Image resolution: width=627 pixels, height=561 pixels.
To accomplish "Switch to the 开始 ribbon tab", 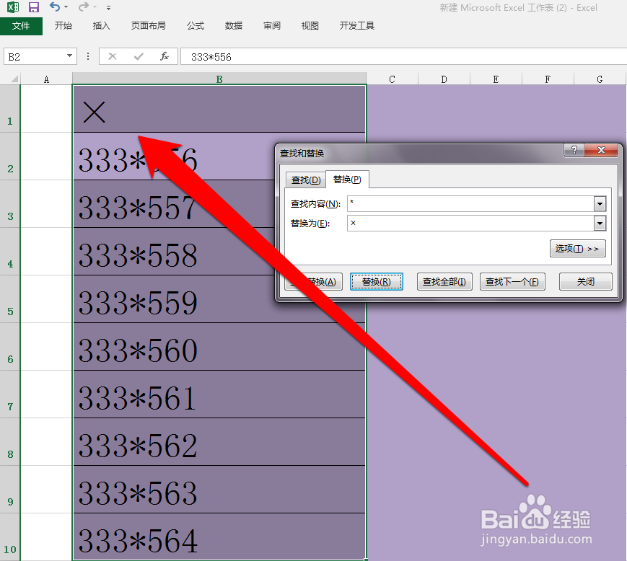I will [63, 26].
